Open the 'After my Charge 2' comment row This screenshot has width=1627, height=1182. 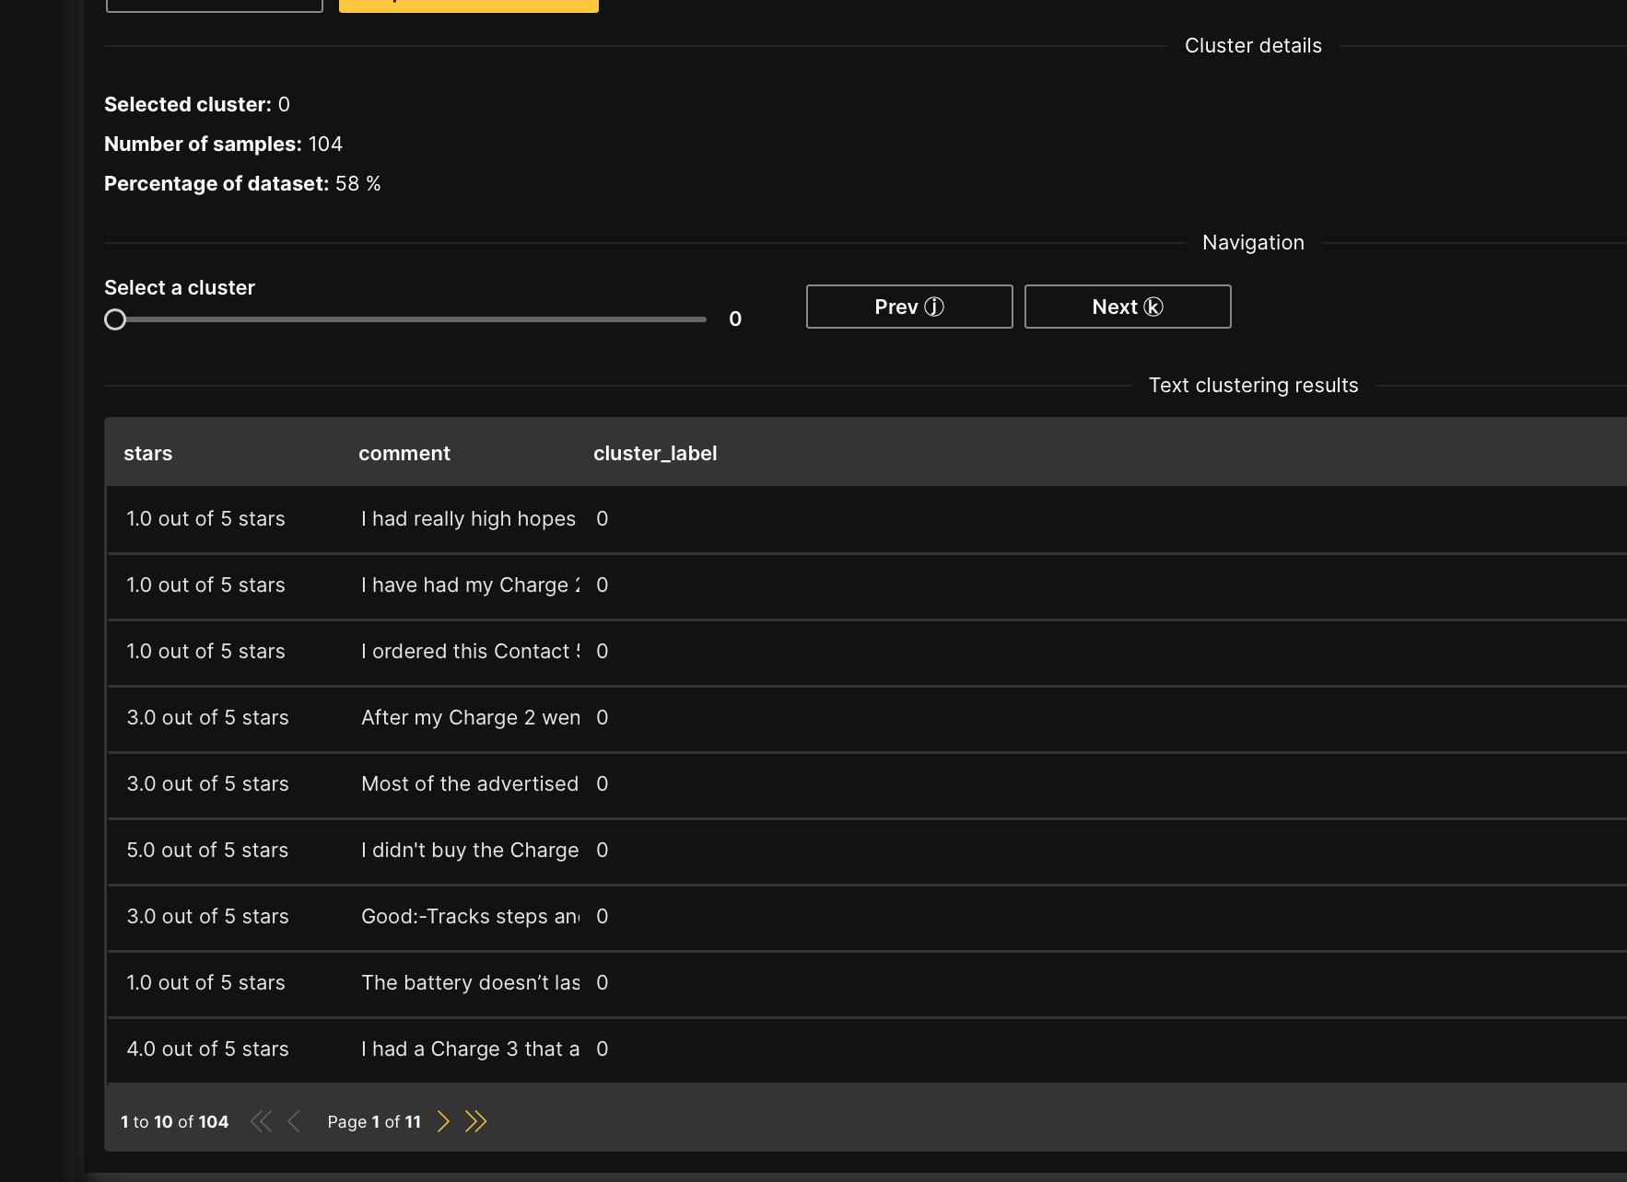(x=470, y=718)
